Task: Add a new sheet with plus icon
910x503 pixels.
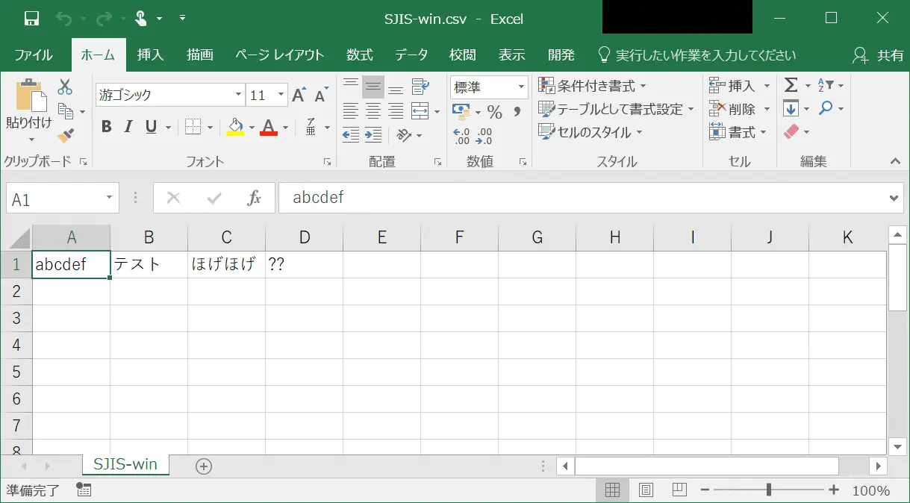Action: tap(203, 466)
